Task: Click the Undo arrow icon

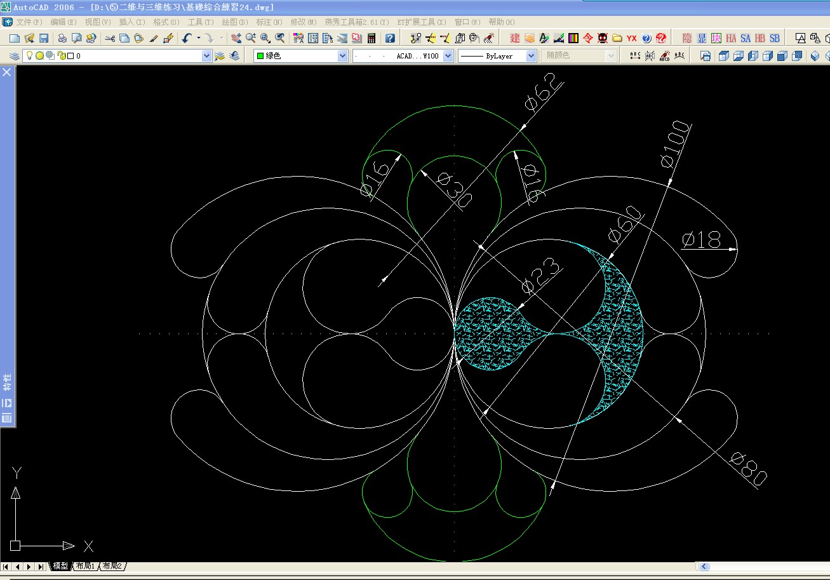Action: [x=187, y=38]
